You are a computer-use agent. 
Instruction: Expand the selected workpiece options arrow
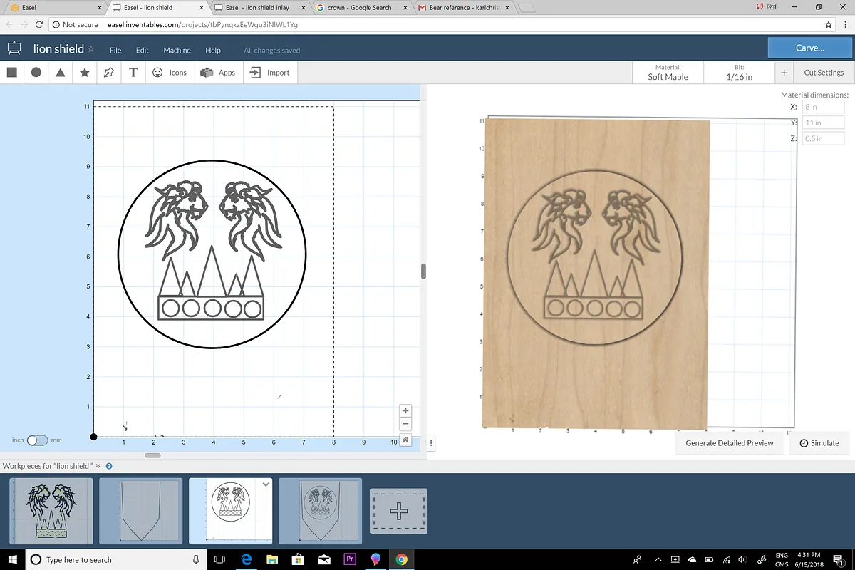tap(266, 484)
